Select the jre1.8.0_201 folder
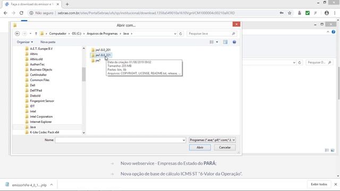 click(x=101, y=50)
